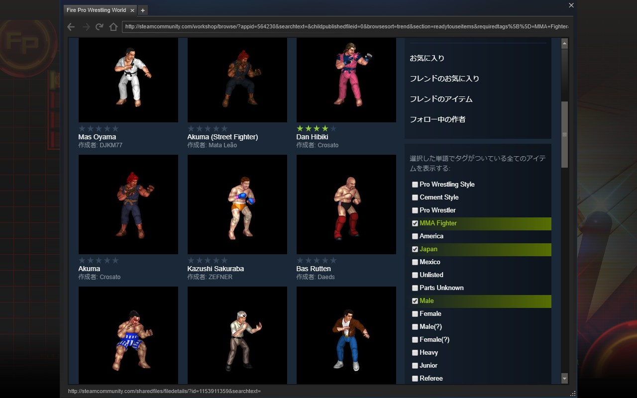Open the Akuma by Crosato thumbnail

click(128, 204)
